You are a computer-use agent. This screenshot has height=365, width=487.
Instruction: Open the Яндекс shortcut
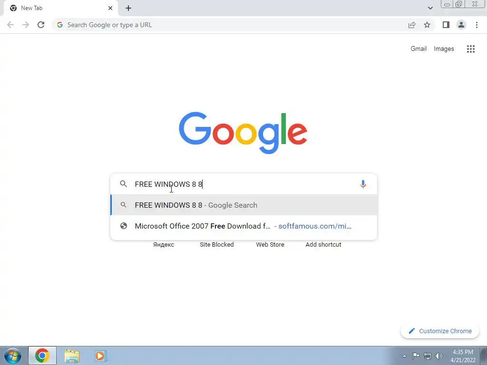[x=164, y=245]
